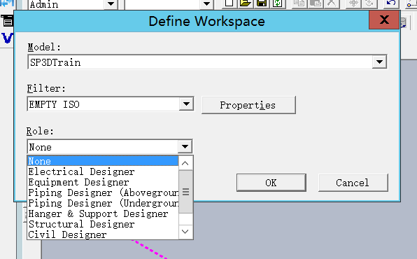The width and height of the screenshot is (417, 259).
Task: Click the greyed-out Delete X toolbar icon
Action: [x=332, y=3]
